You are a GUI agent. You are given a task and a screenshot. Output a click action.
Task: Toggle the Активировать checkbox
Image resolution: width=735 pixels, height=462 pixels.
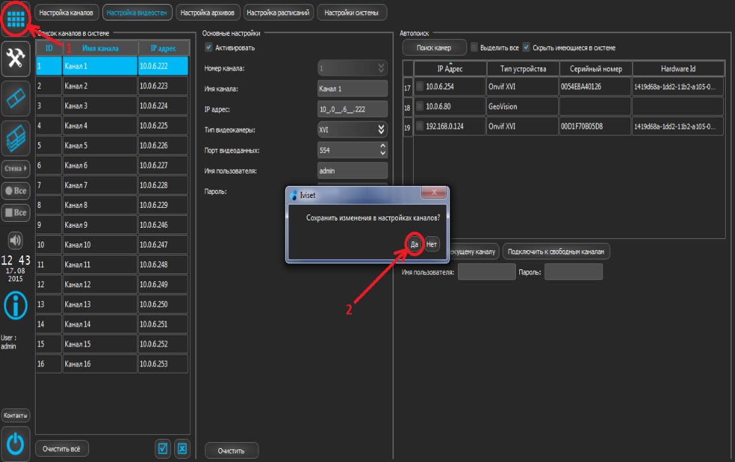point(209,48)
